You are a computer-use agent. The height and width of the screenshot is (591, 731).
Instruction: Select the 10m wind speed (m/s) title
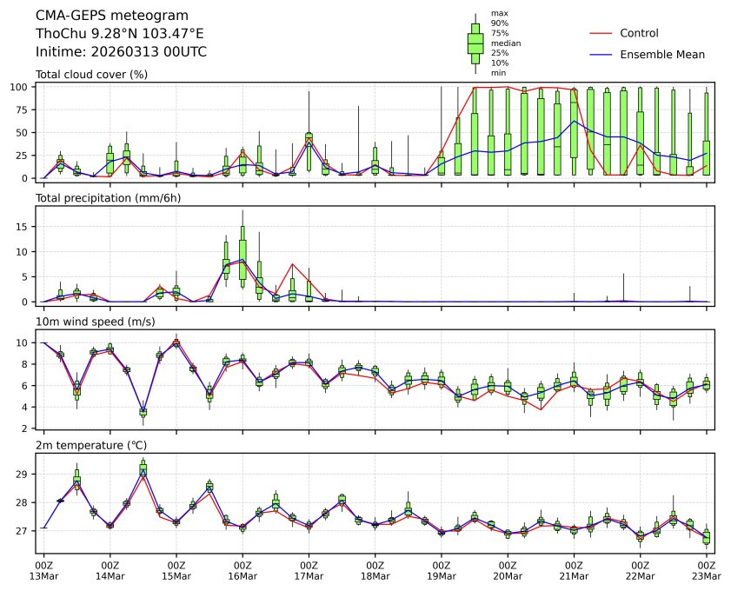[x=93, y=322]
